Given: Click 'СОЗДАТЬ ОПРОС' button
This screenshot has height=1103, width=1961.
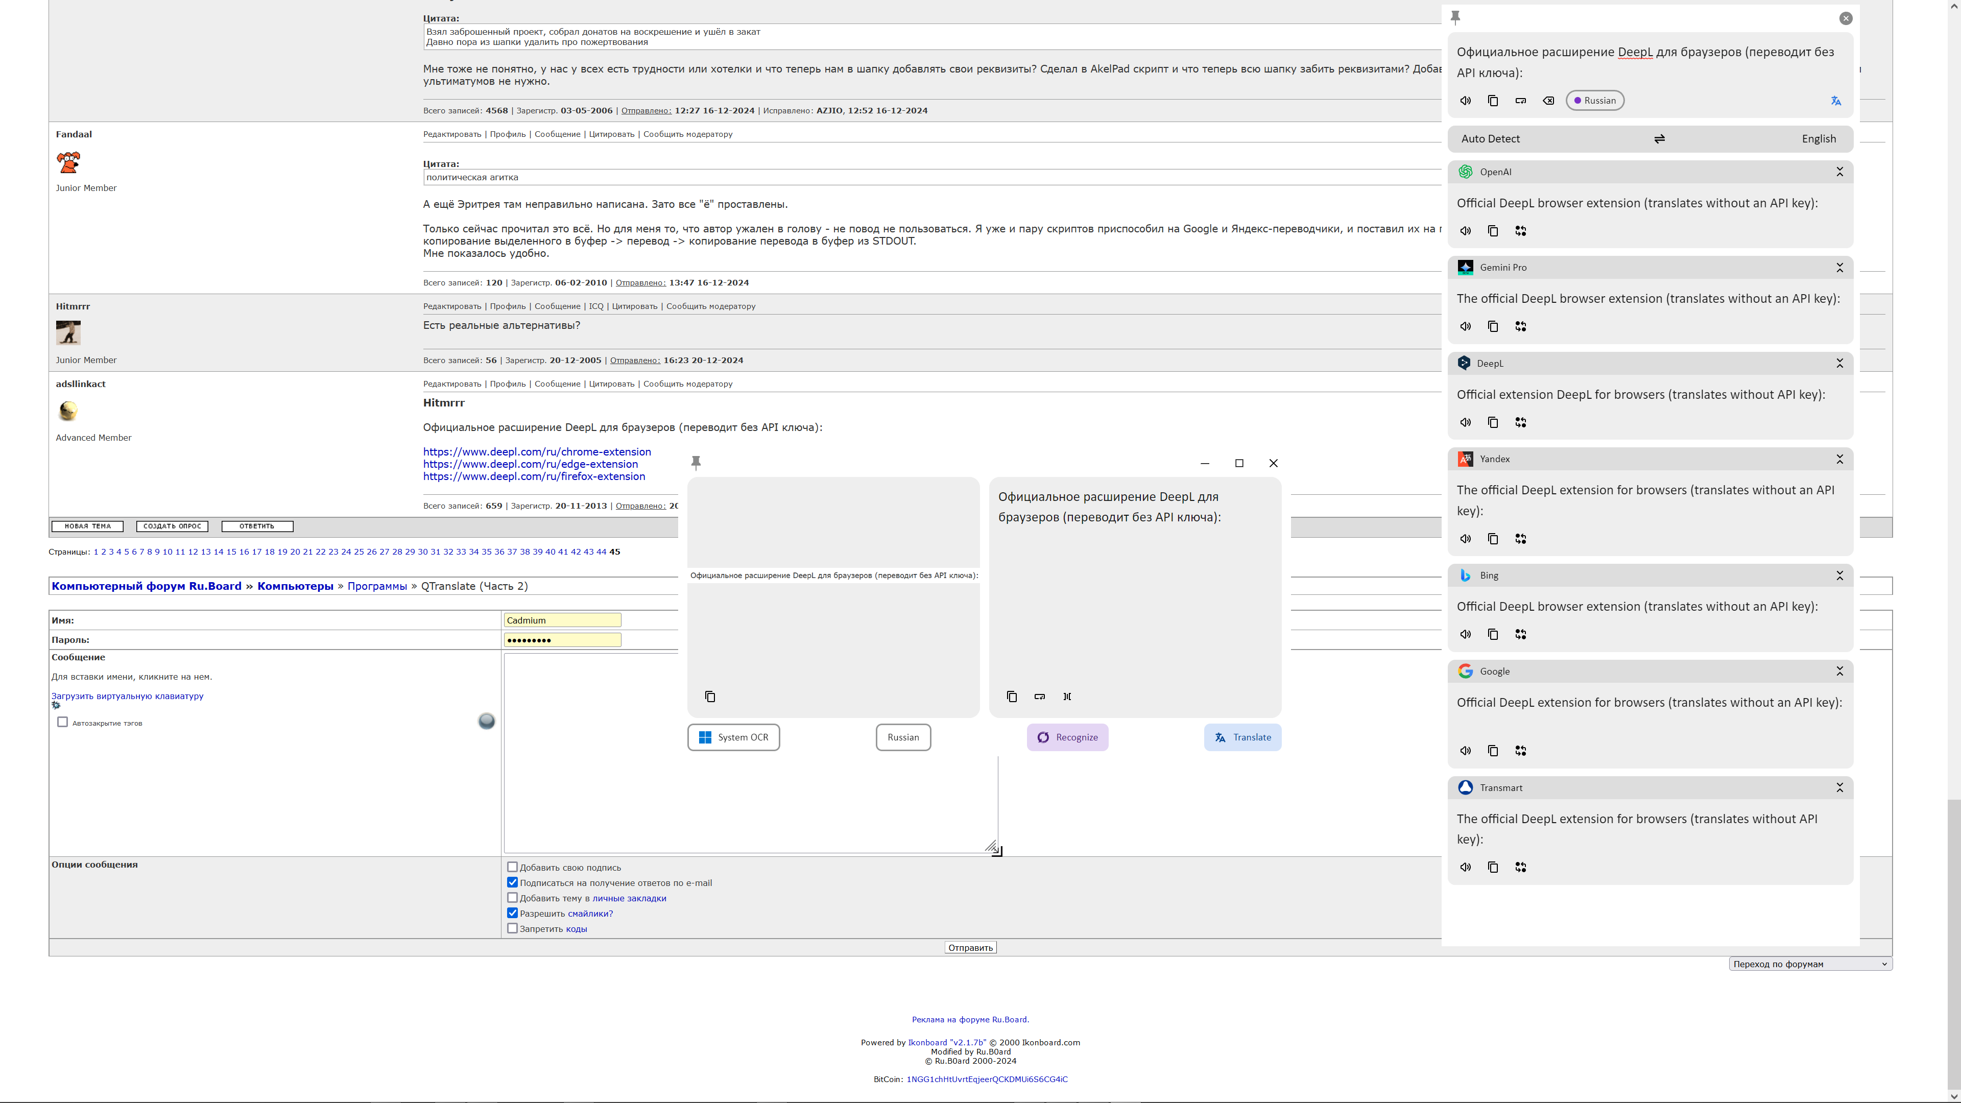Looking at the screenshot, I should pyautogui.click(x=172, y=526).
